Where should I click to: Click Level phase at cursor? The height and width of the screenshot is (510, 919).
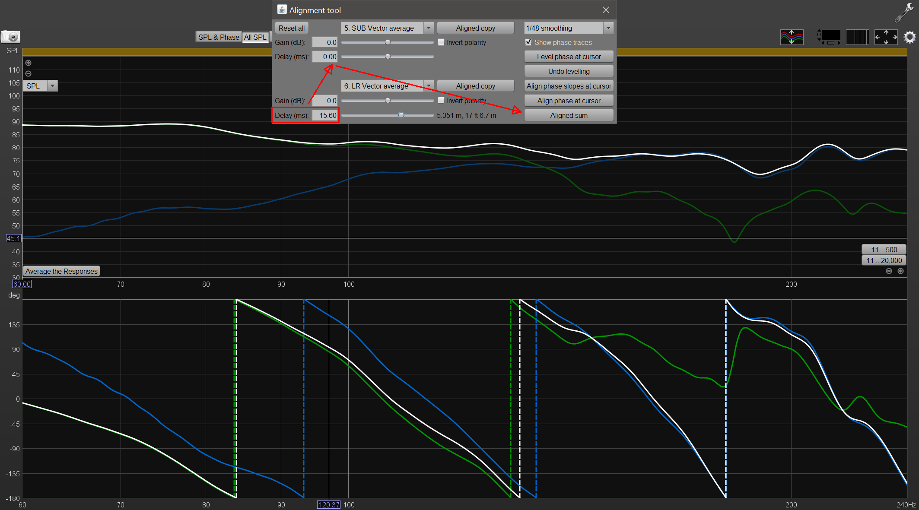(x=569, y=57)
